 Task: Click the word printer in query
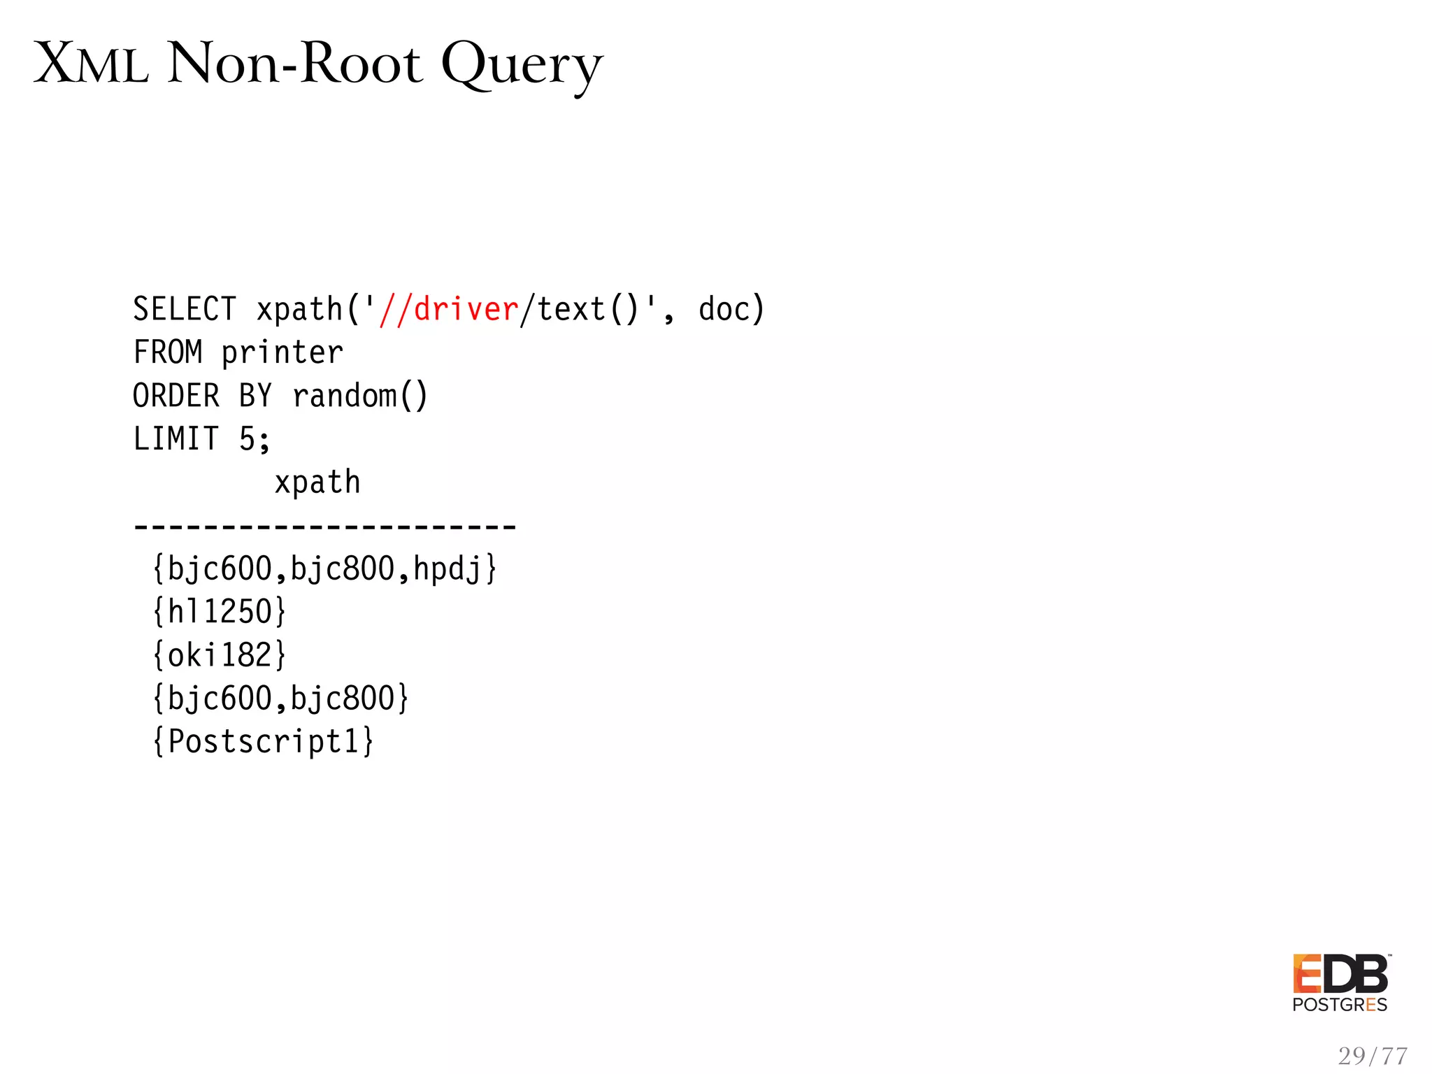tap(282, 352)
